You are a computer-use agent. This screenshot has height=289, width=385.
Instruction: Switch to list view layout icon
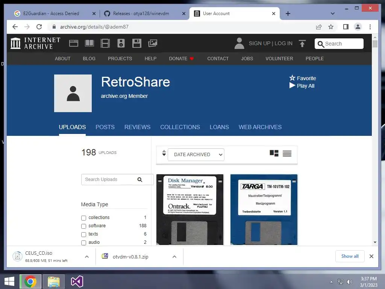point(287,154)
